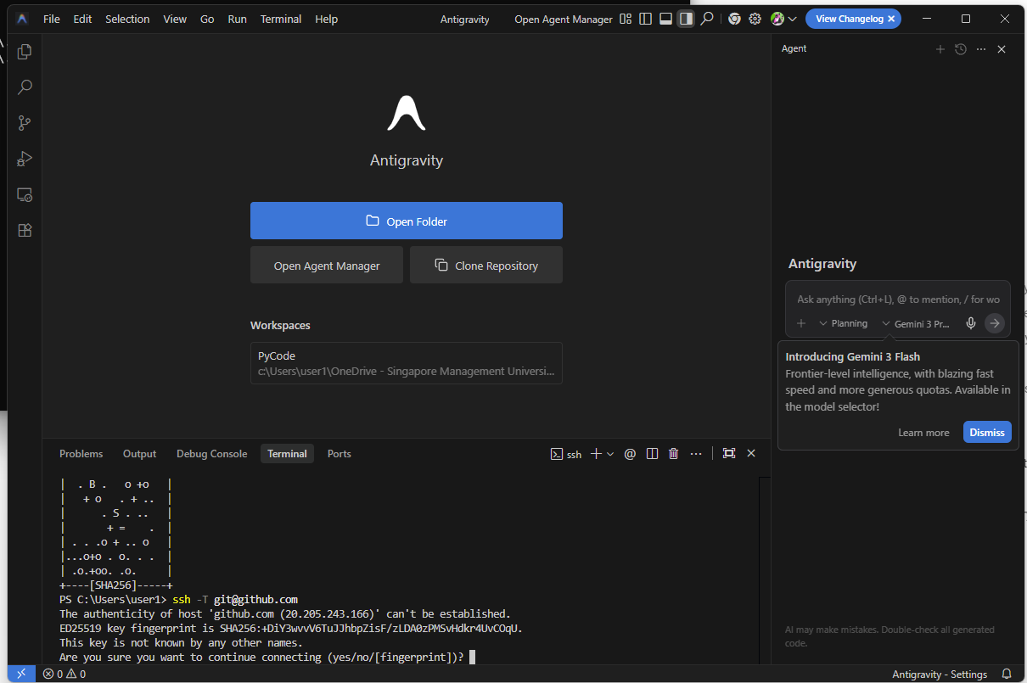Screen dimensions: 1027x683
Task: Click the Customize Layout icon
Action: [626, 19]
